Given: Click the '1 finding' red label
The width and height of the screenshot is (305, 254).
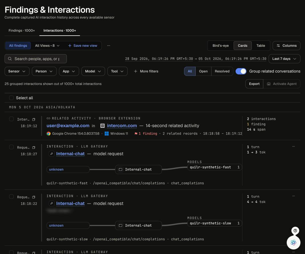Looking at the screenshot, I should coord(148,134).
